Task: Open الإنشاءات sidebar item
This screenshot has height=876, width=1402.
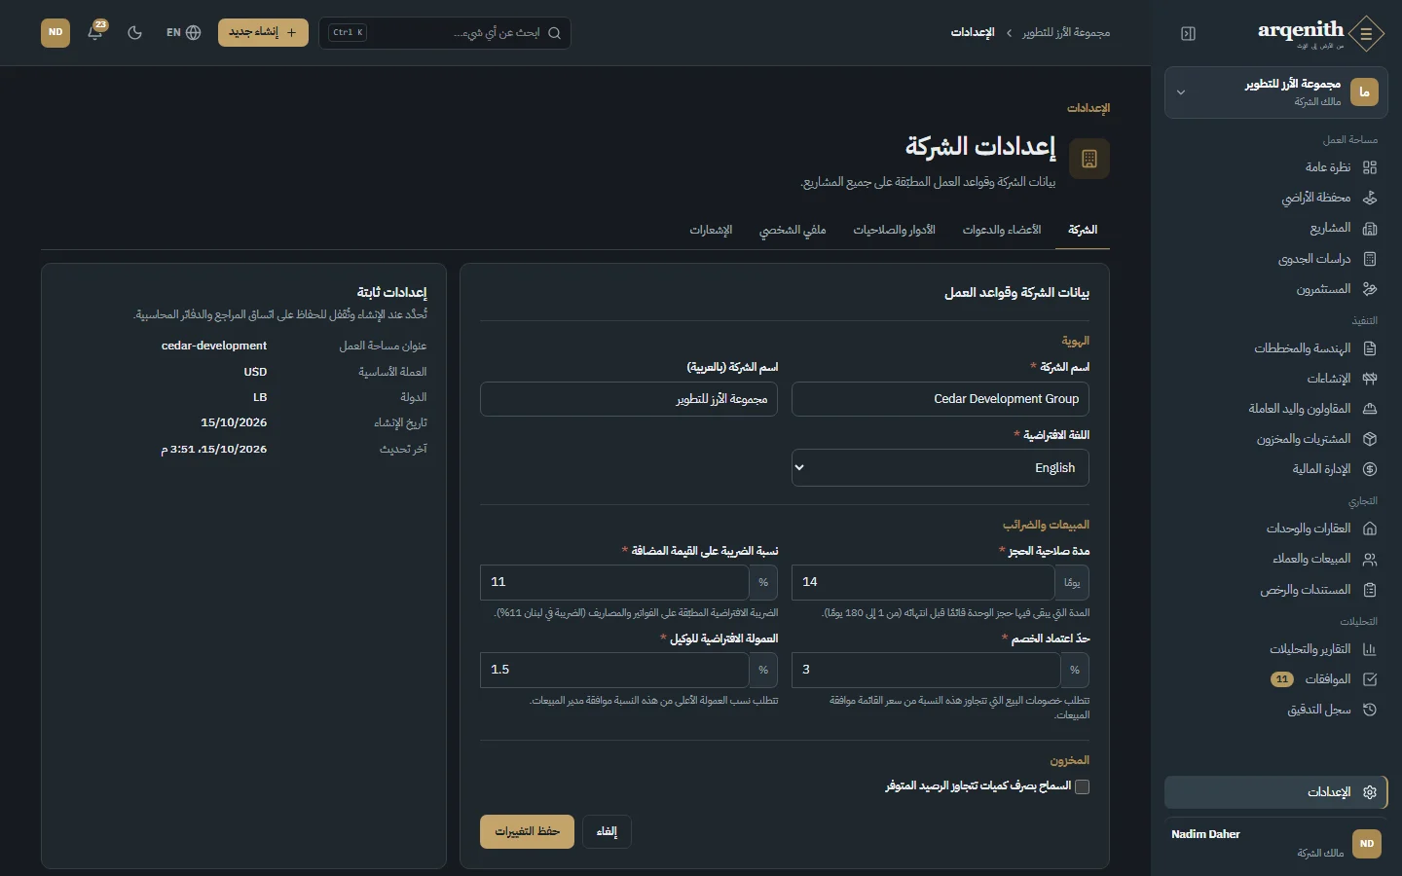Action: click(1275, 379)
